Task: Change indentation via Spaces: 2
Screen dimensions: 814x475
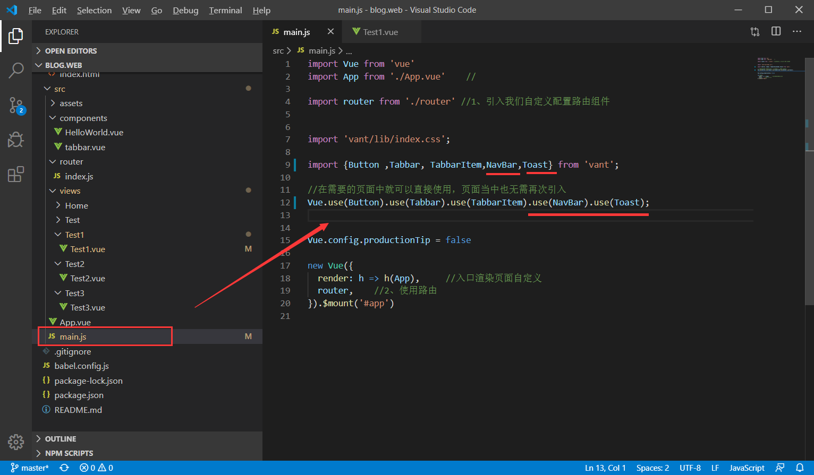Action: [652, 468]
